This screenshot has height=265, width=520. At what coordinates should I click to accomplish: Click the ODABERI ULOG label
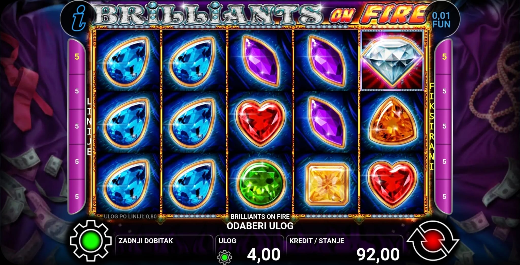(260, 226)
